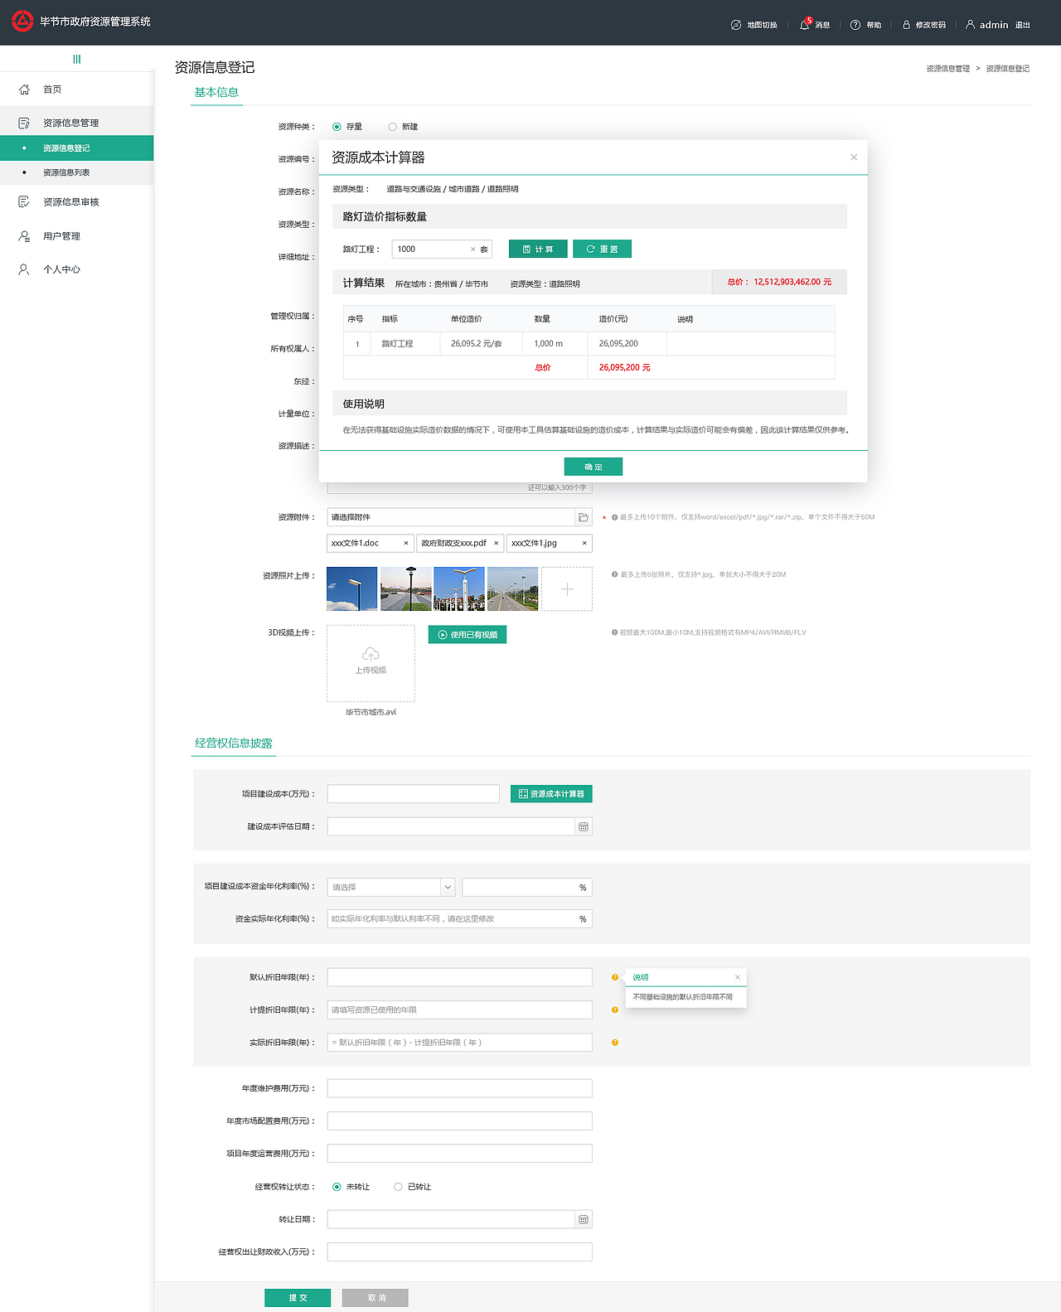Open 资源成本计算器 button
This screenshot has width=1061, height=1312.
coord(551,794)
